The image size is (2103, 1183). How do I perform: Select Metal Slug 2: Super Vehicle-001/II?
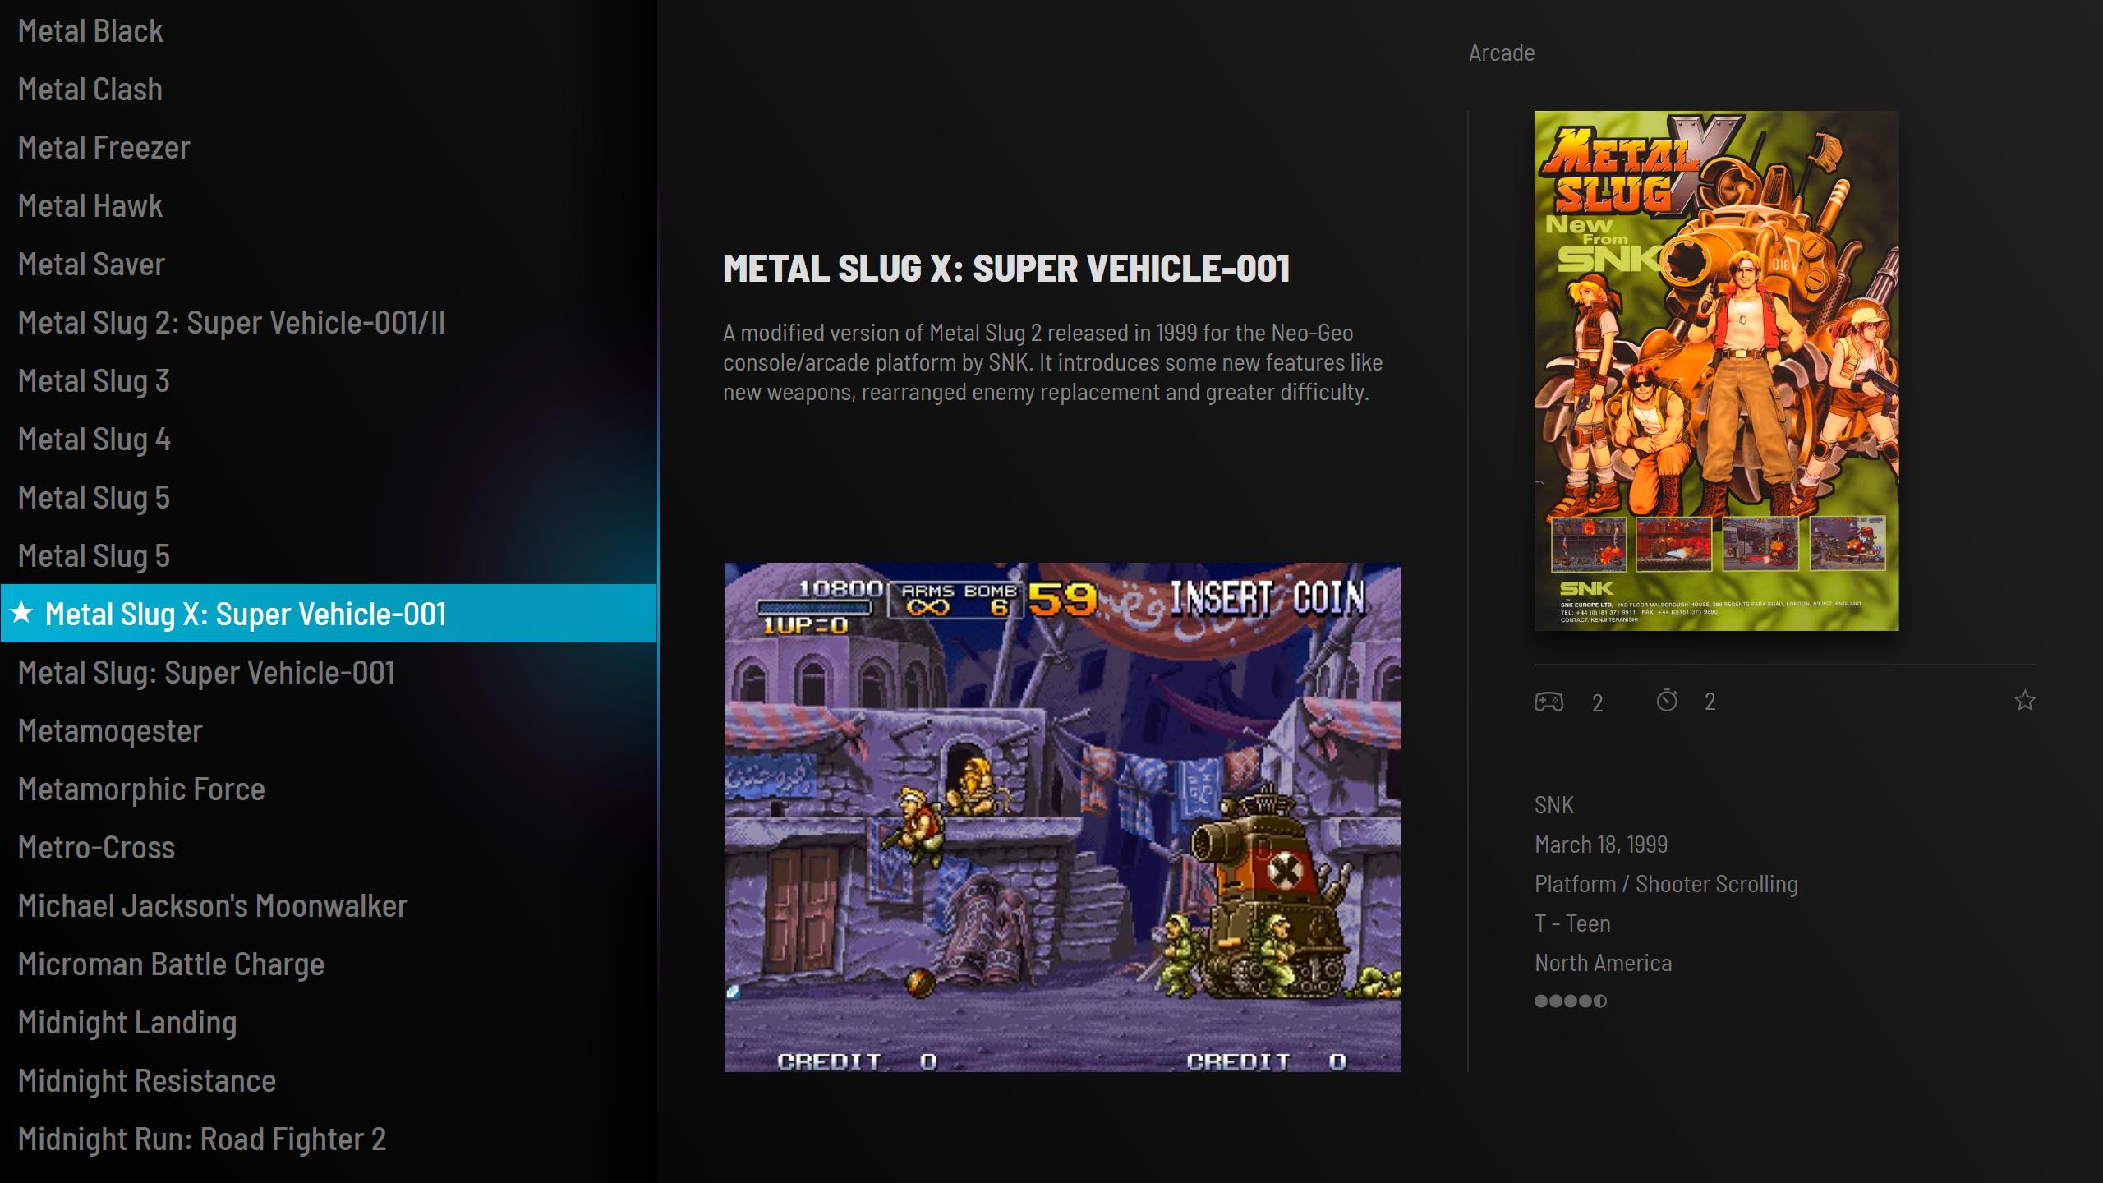(x=329, y=323)
